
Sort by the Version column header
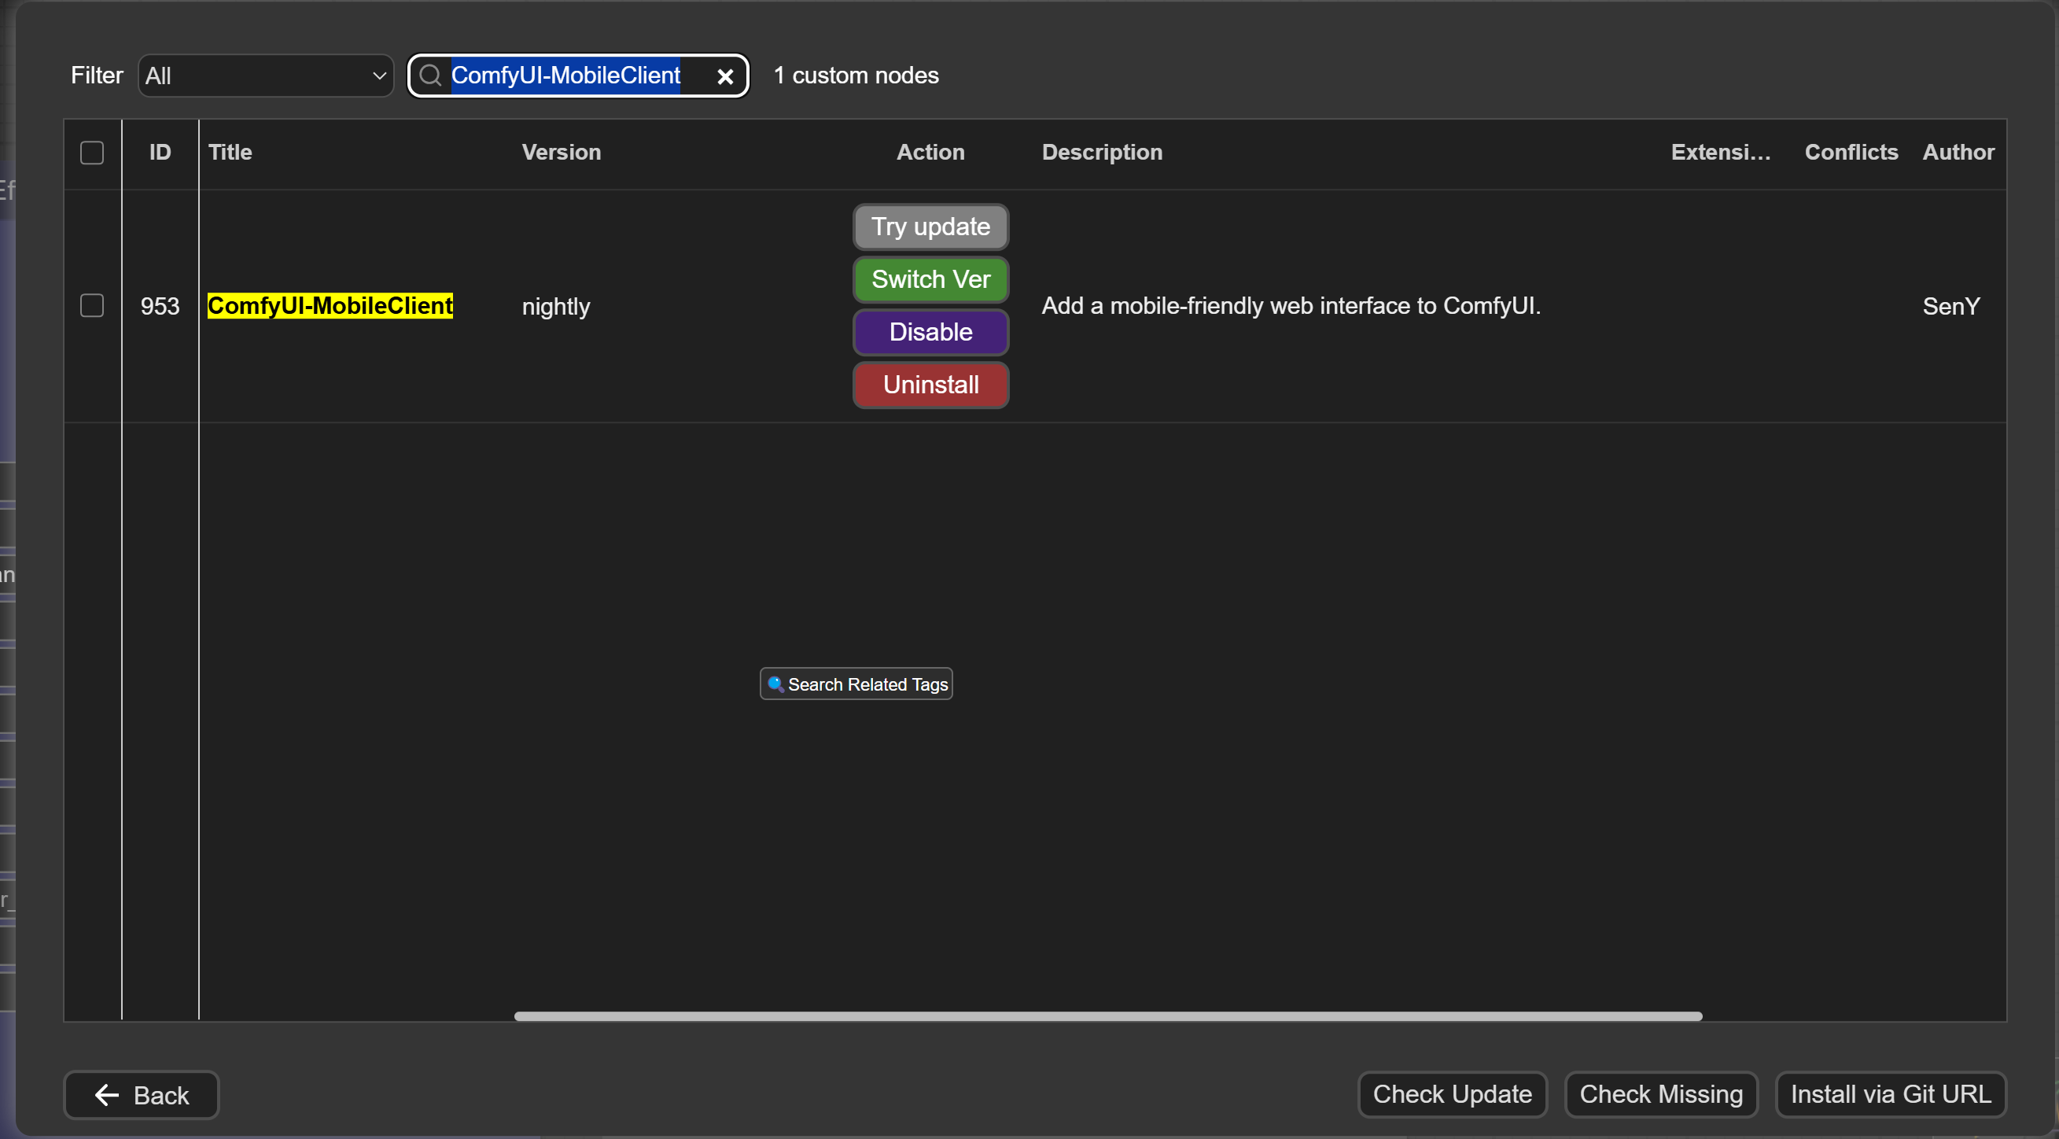point(561,152)
